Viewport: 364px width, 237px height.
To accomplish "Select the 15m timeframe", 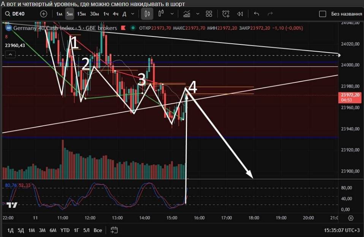I will pyautogui.click(x=81, y=14).
